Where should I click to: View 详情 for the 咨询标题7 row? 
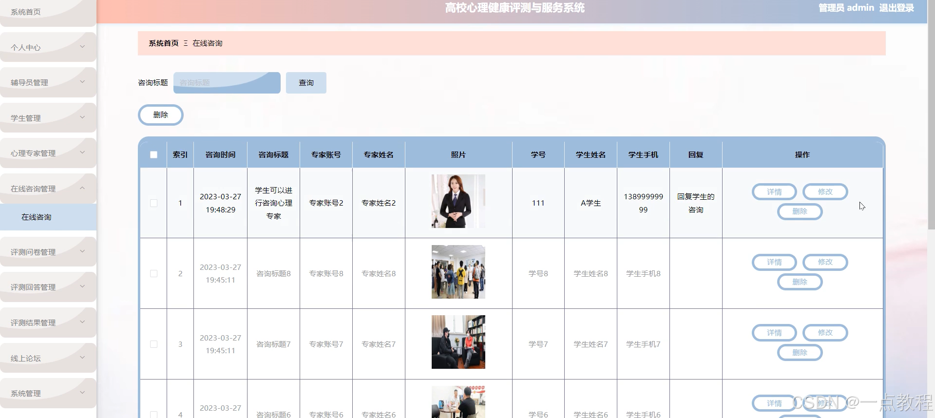(774, 333)
